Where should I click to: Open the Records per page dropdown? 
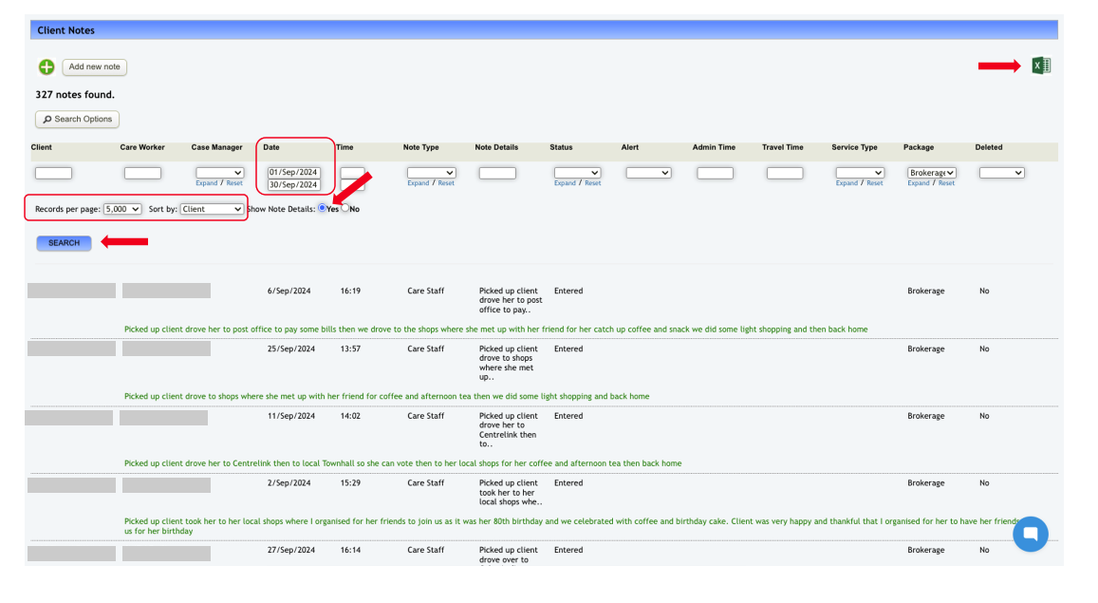tap(122, 209)
